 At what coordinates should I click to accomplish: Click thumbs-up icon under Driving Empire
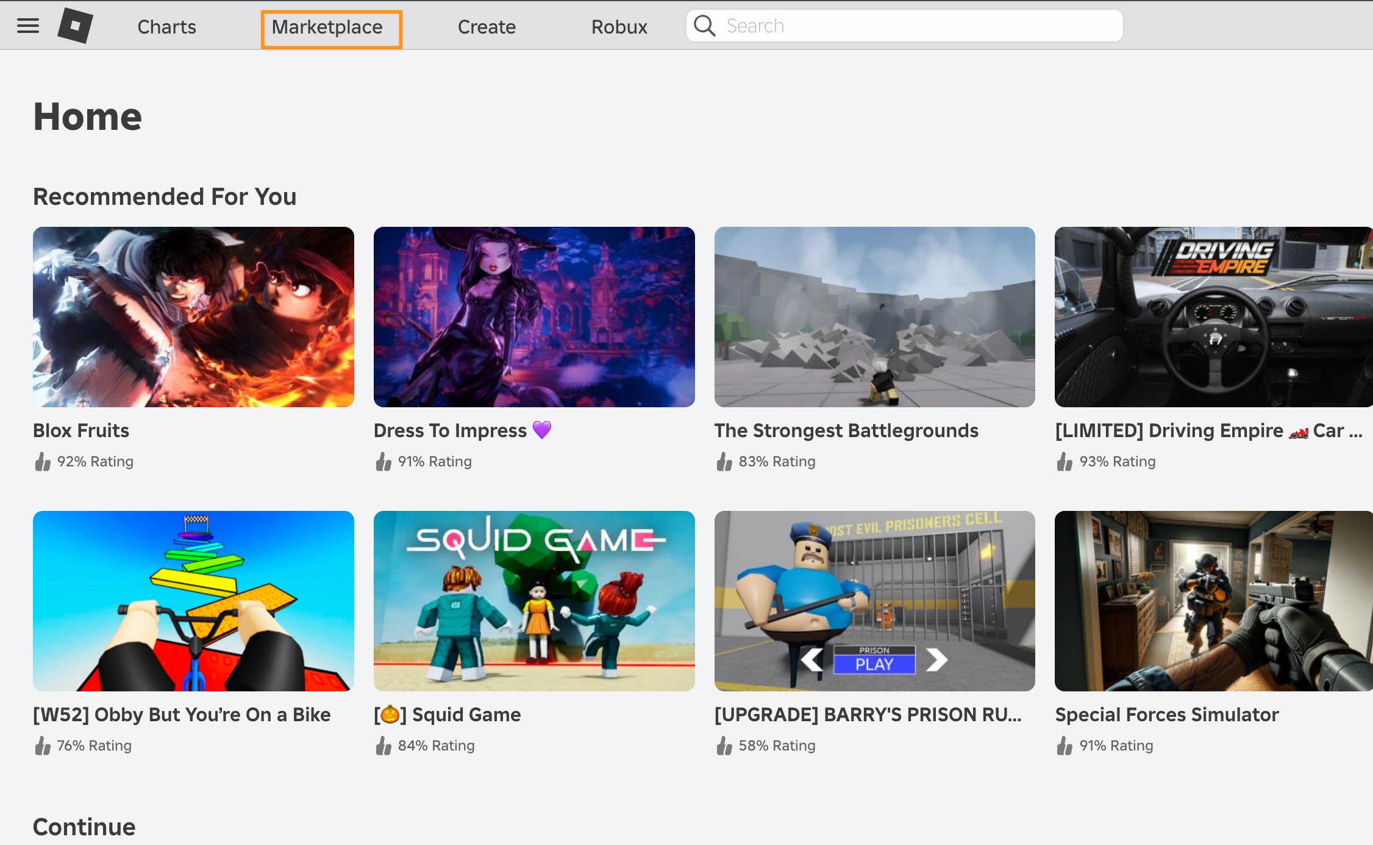point(1065,462)
